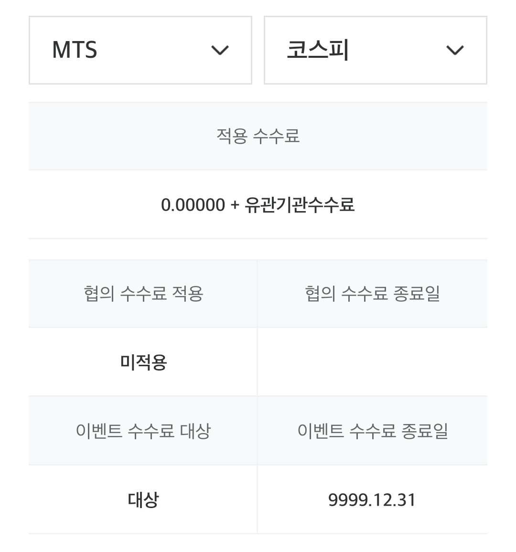Click the MTS label text

click(x=75, y=50)
